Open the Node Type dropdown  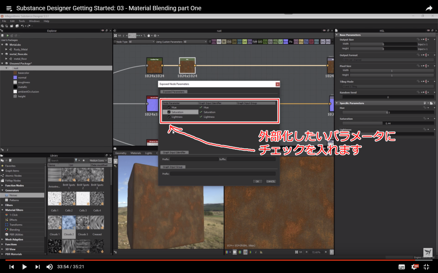(x=141, y=42)
